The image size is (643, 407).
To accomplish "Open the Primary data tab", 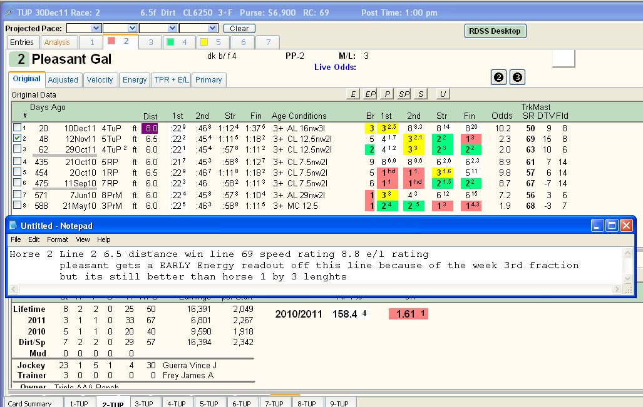I will (x=208, y=80).
